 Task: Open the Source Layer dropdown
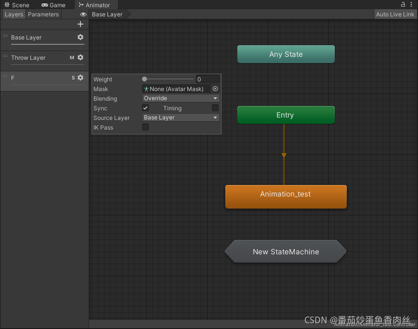point(181,118)
